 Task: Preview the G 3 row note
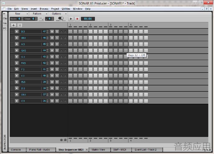tap(17, 57)
